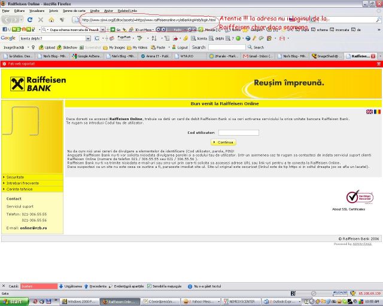383x306 pixels.
Task: Click the online@rzb.ro email link
Action: [34, 228]
